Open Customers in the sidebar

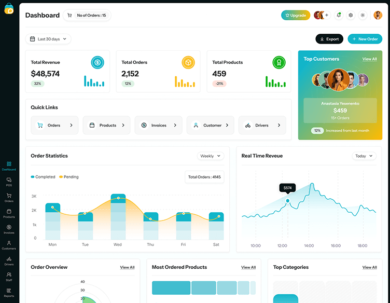tap(9, 245)
